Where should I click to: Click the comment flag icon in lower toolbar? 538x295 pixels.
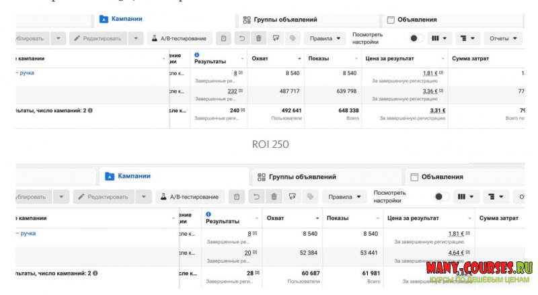pos(292,196)
